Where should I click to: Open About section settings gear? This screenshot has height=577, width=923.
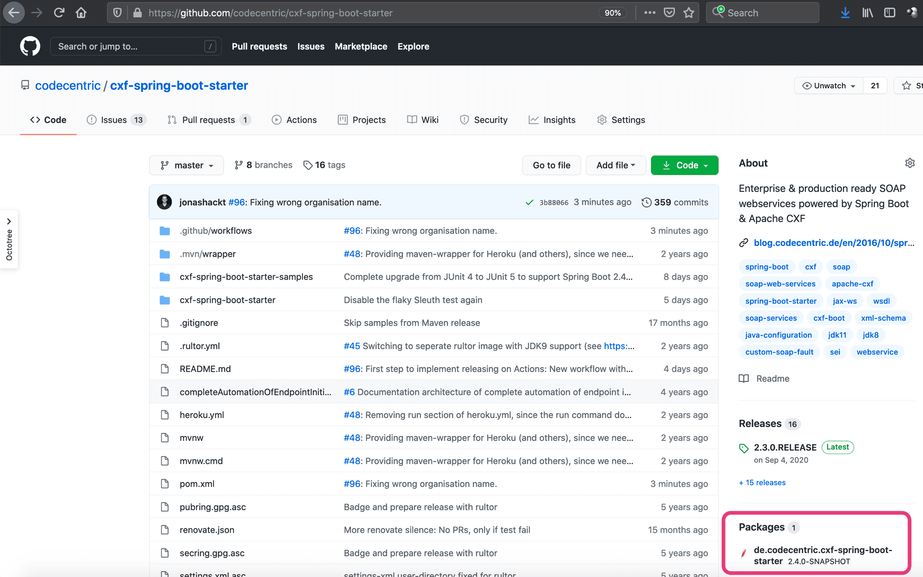tap(909, 163)
